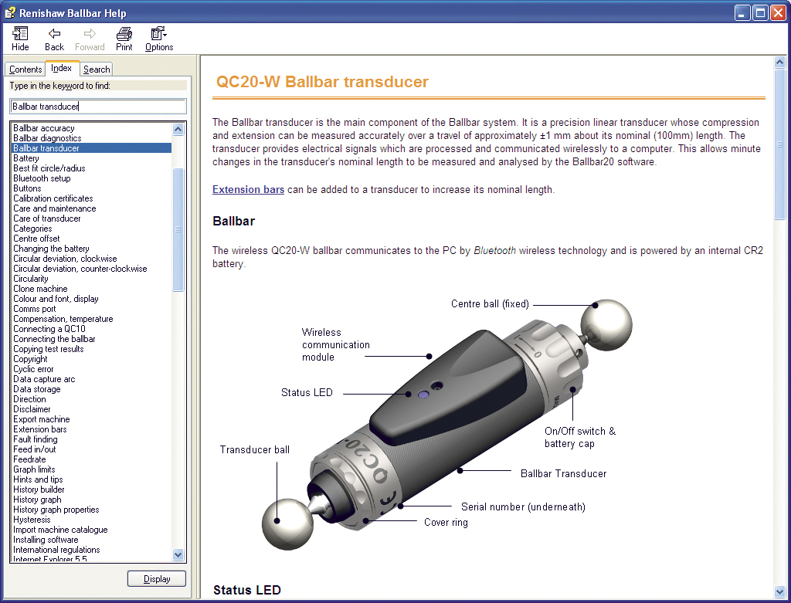Click the content pane scroll-down arrow
This screenshot has height=603, width=791.
(779, 591)
